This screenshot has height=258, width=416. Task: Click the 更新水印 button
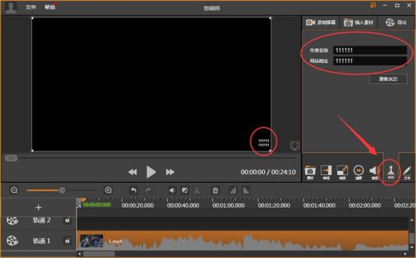(x=388, y=79)
